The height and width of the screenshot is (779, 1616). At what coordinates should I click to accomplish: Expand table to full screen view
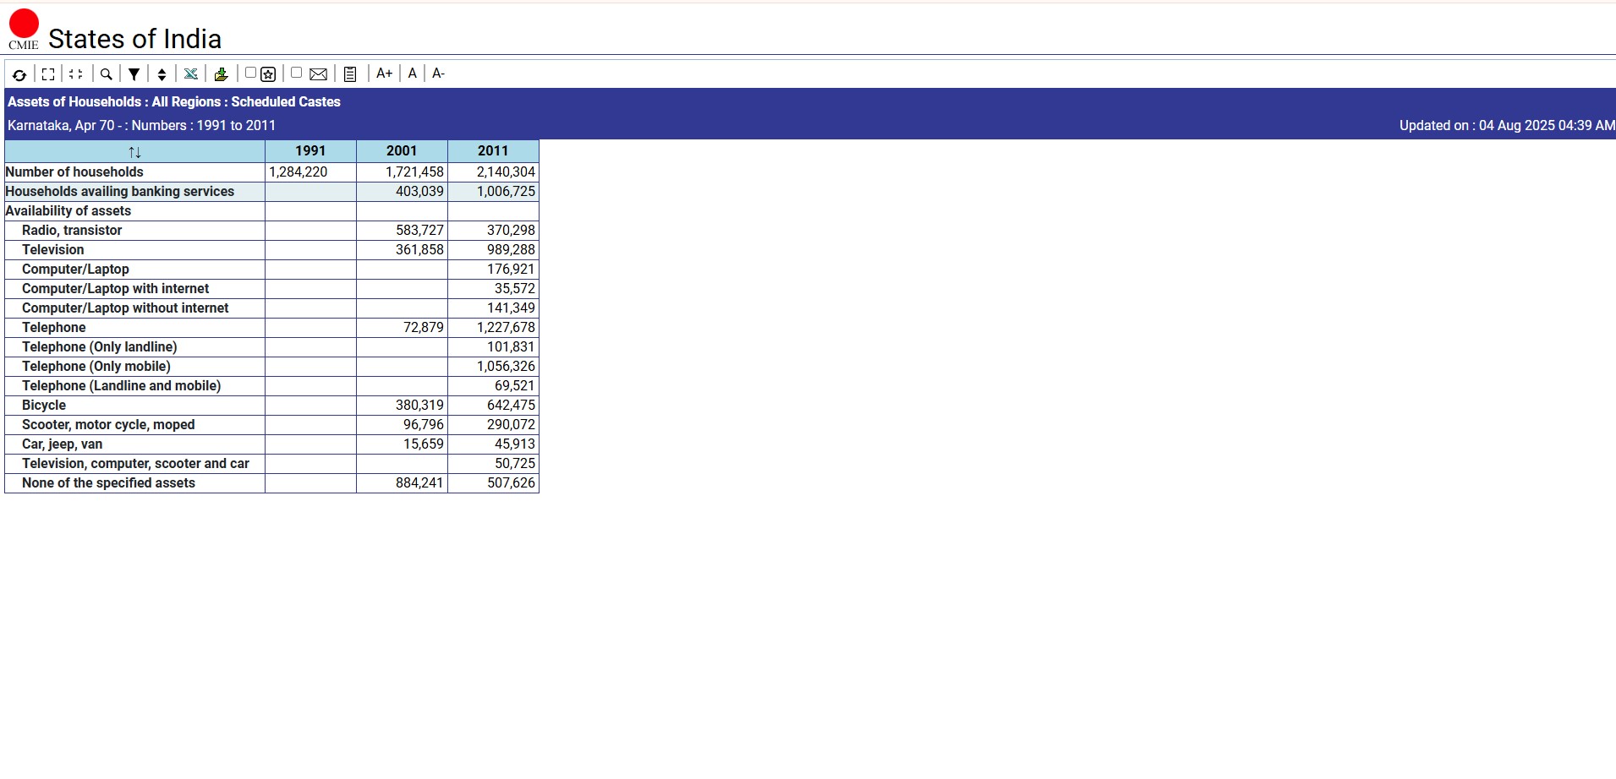pyautogui.click(x=48, y=74)
